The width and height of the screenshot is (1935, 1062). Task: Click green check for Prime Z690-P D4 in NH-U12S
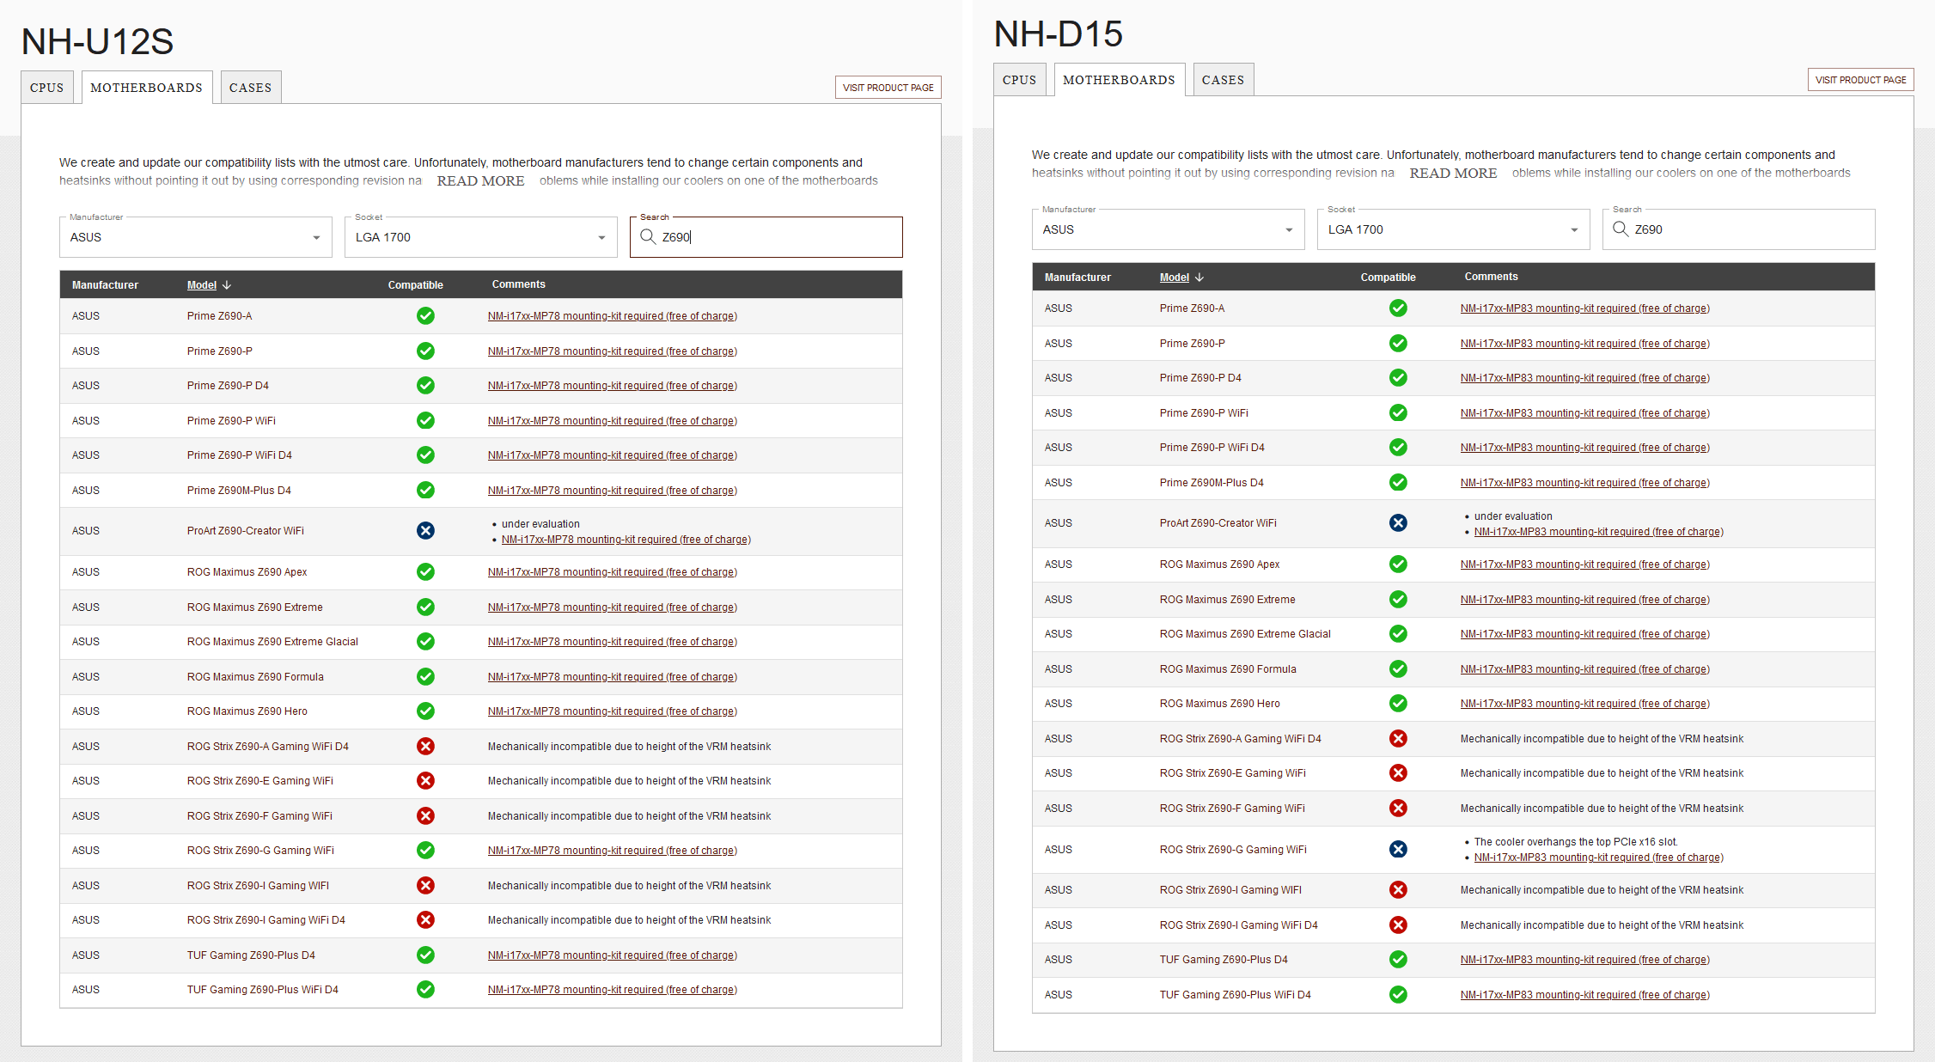(x=425, y=386)
